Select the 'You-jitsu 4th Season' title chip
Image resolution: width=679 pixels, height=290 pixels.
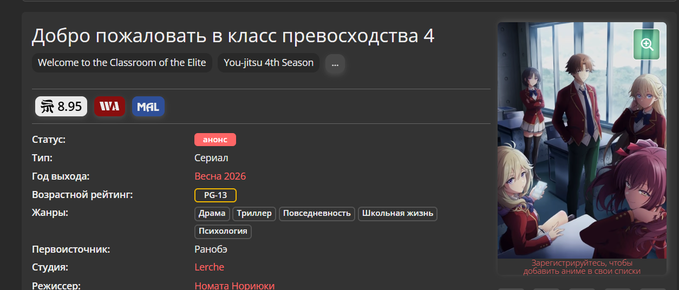click(x=269, y=63)
